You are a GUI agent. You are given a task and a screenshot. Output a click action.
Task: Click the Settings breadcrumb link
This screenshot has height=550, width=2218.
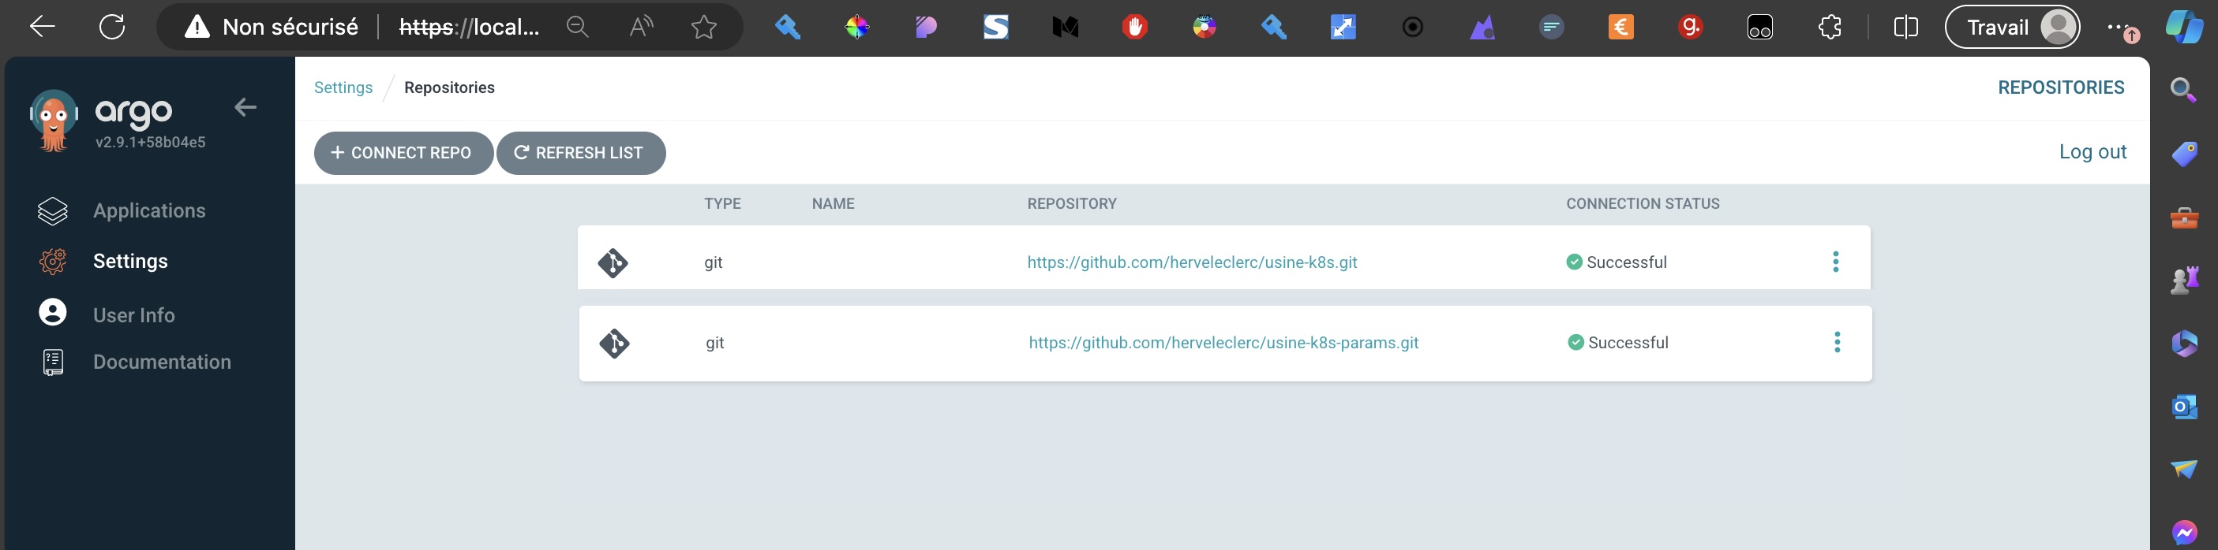tap(343, 87)
